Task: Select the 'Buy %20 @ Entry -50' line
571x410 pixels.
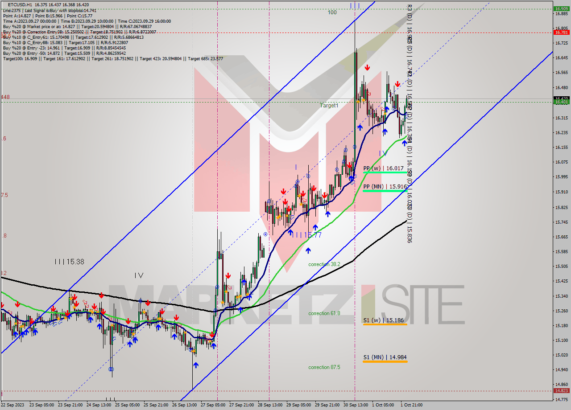Action: tap(65, 53)
